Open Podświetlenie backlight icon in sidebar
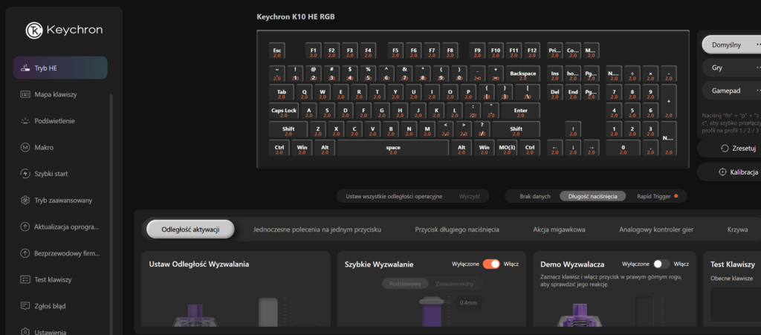The width and height of the screenshot is (761, 335). pyautogui.click(x=25, y=121)
